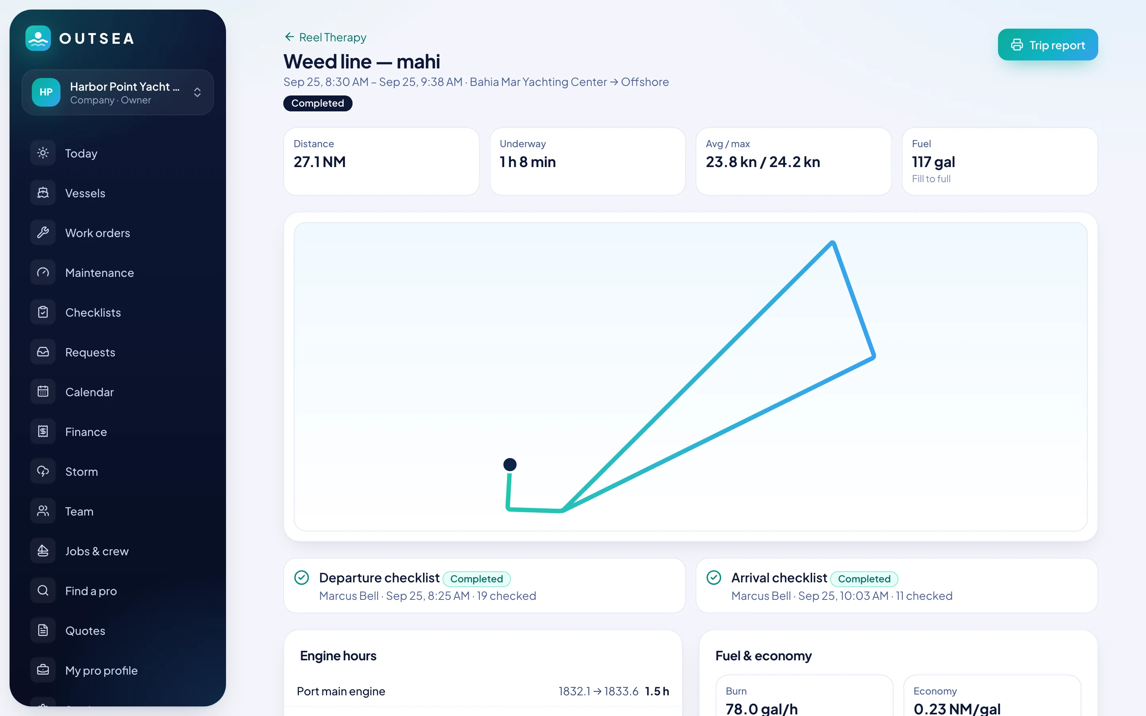Viewport: 1146px width, 716px height.
Task: Select the Distance 27.1 NM value
Action: pyautogui.click(x=320, y=162)
